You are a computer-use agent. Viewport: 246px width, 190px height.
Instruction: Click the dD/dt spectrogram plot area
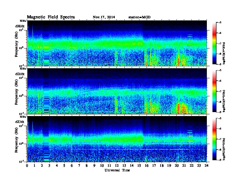[x=117, y=91]
